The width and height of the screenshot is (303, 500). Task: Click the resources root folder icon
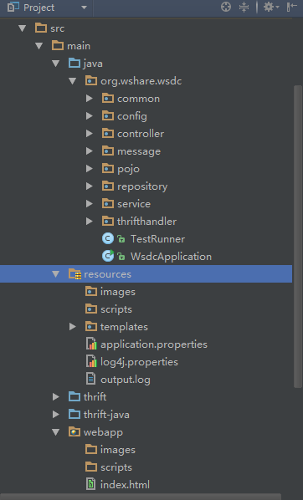tap(75, 273)
